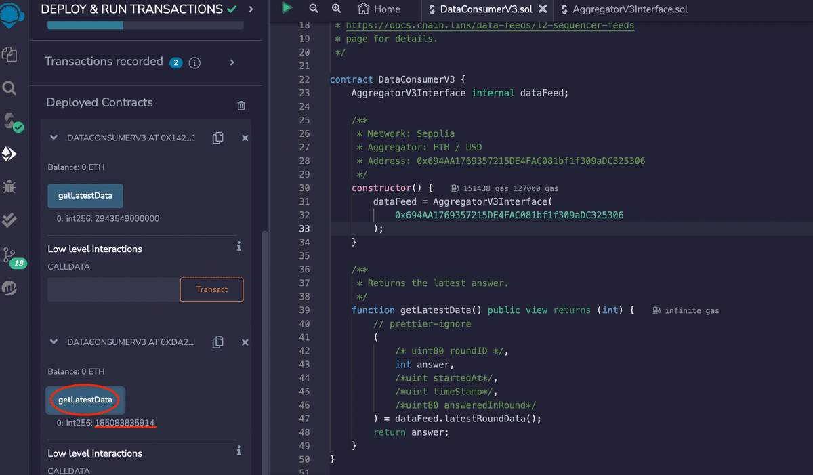Collapse the DATACONSUMERV3 AT 0XDA2 contract
The height and width of the screenshot is (475, 813).
(x=54, y=342)
